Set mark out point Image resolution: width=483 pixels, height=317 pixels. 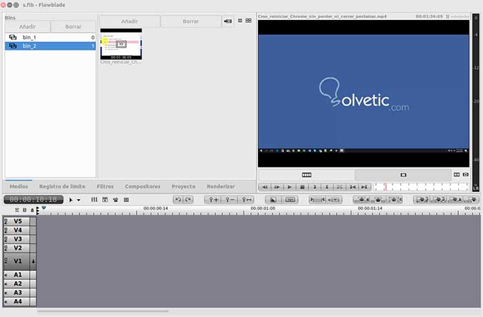coord(327,187)
